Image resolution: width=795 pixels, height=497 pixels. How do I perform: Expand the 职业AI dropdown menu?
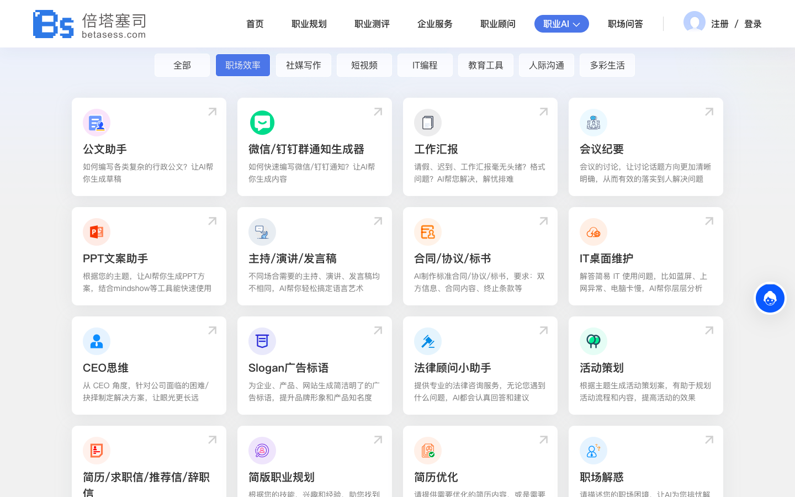click(x=561, y=24)
